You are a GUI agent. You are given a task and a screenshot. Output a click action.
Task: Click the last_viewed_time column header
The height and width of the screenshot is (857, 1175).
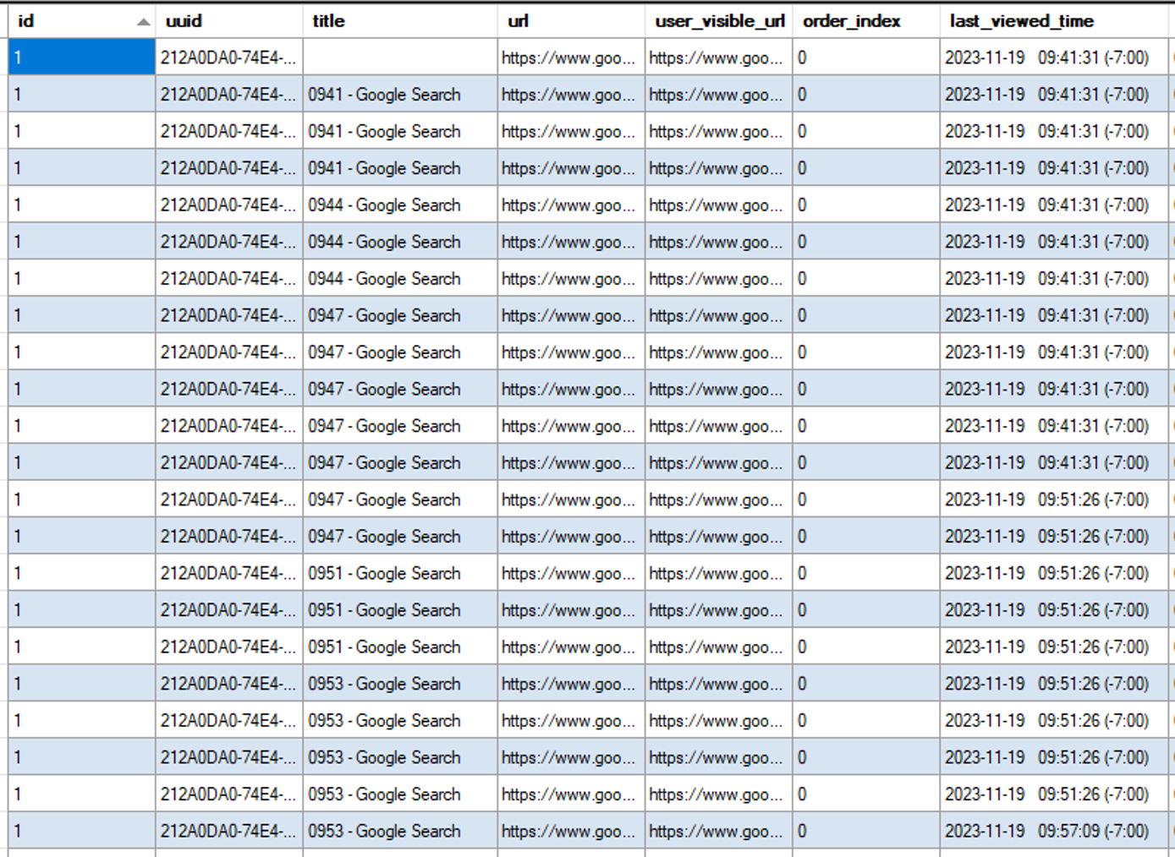(x=1021, y=21)
